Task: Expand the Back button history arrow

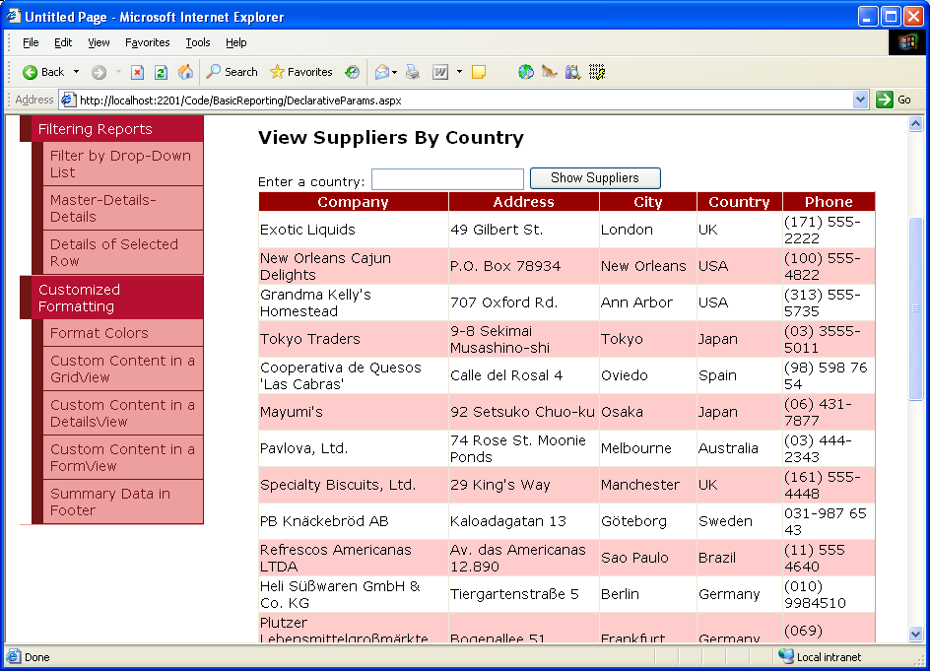Action: point(76,72)
